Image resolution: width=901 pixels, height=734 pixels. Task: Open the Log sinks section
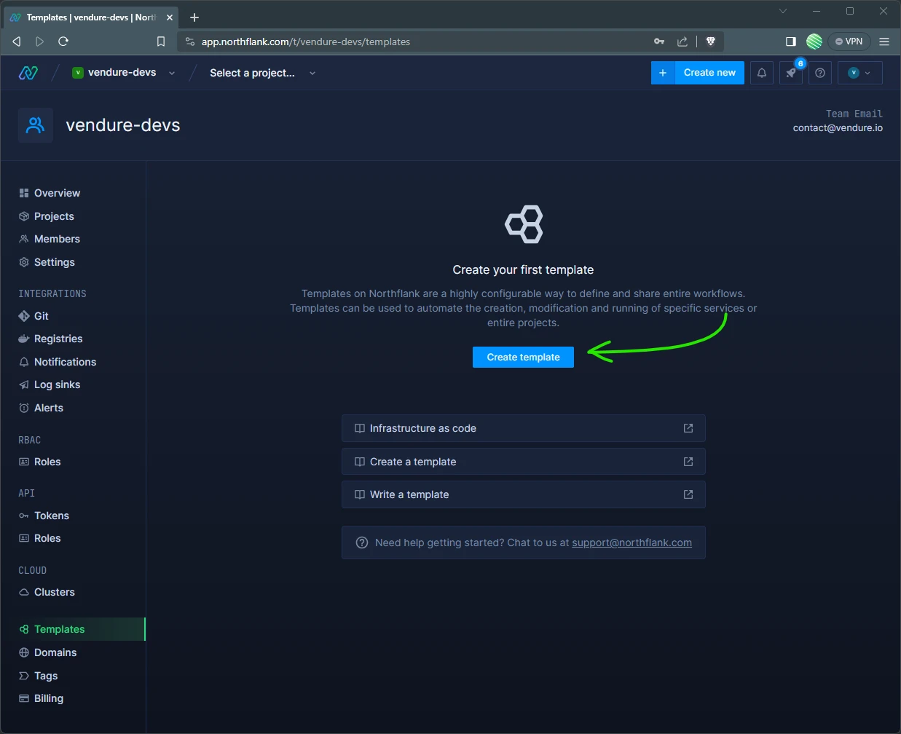(57, 384)
